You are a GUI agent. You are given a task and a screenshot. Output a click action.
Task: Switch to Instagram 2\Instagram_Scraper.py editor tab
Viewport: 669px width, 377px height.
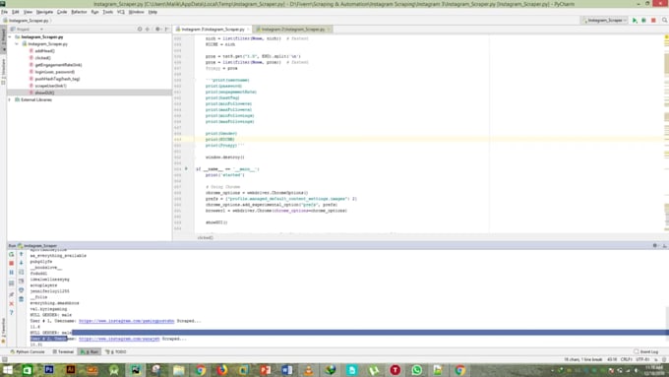click(x=293, y=30)
